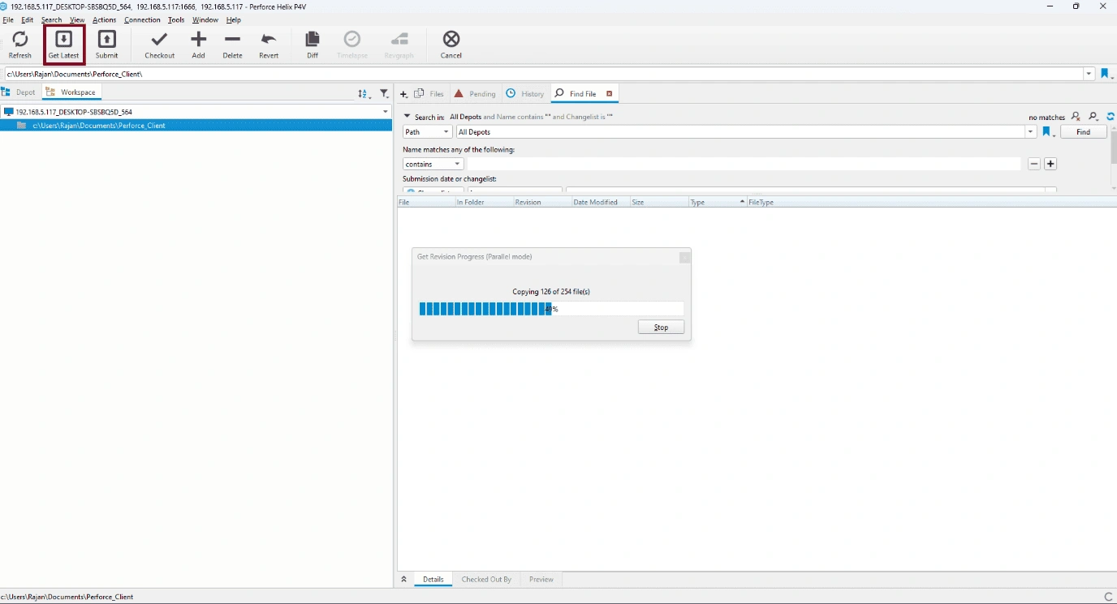1117x604 pixels.
Task: Click the Submit toolbar icon
Action: [x=106, y=39]
